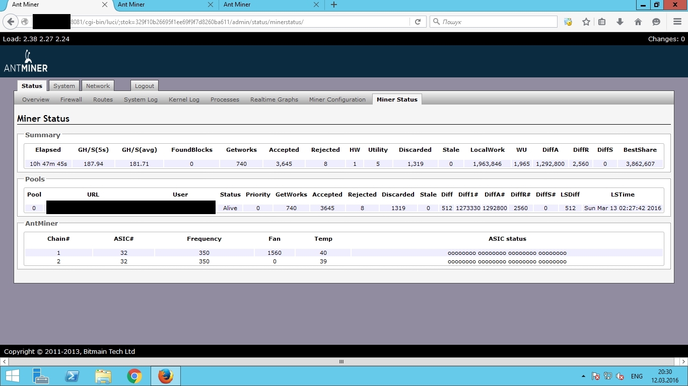Click the BestShare value 3,862,607
This screenshot has height=386, width=688.
pyautogui.click(x=640, y=164)
